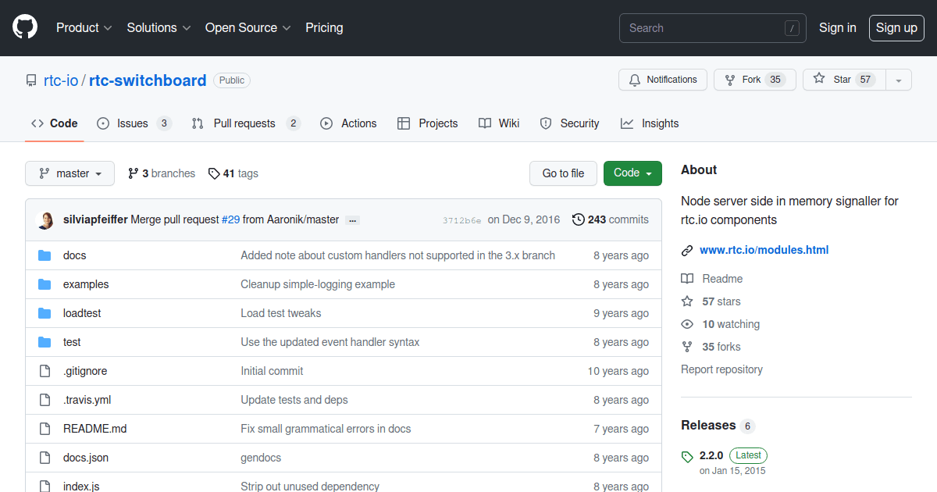Select the tag icon next to 41 tags
Viewport: 937px width, 492px height.
point(214,173)
